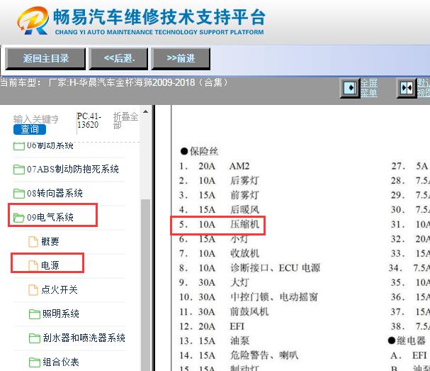Open the 点火开关 page
Image resolution: width=430 pixels, height=371 pixels.
coord(60,289)
